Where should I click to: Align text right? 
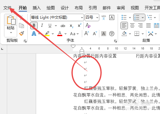click(x=140, y=26)
